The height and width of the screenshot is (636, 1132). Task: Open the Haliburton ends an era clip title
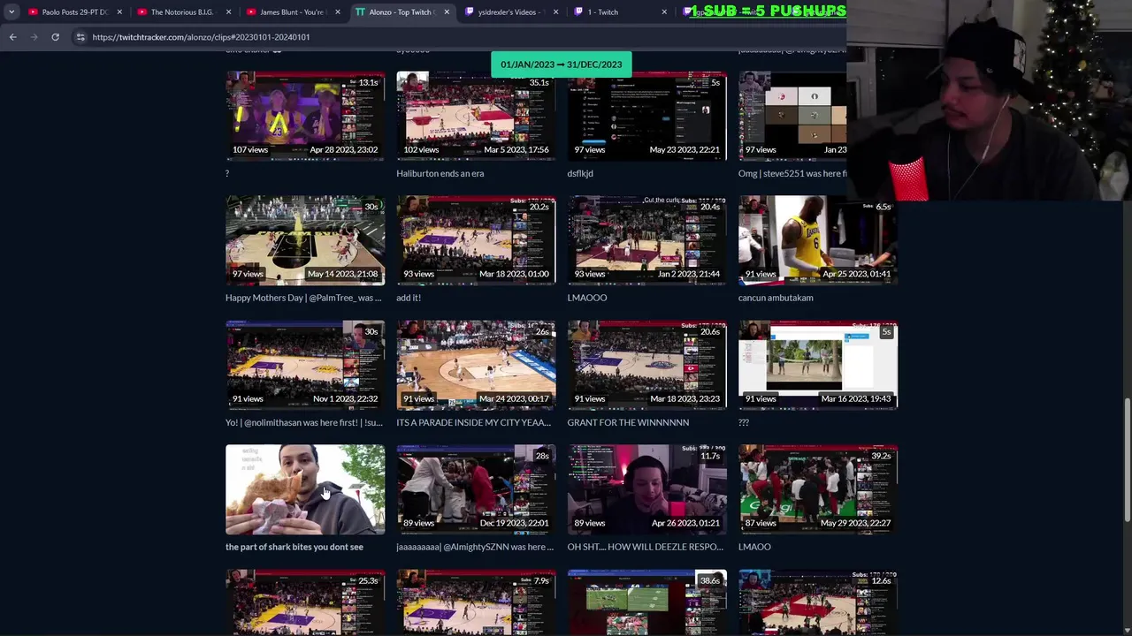pyautogui.click(x=440, y=174)
